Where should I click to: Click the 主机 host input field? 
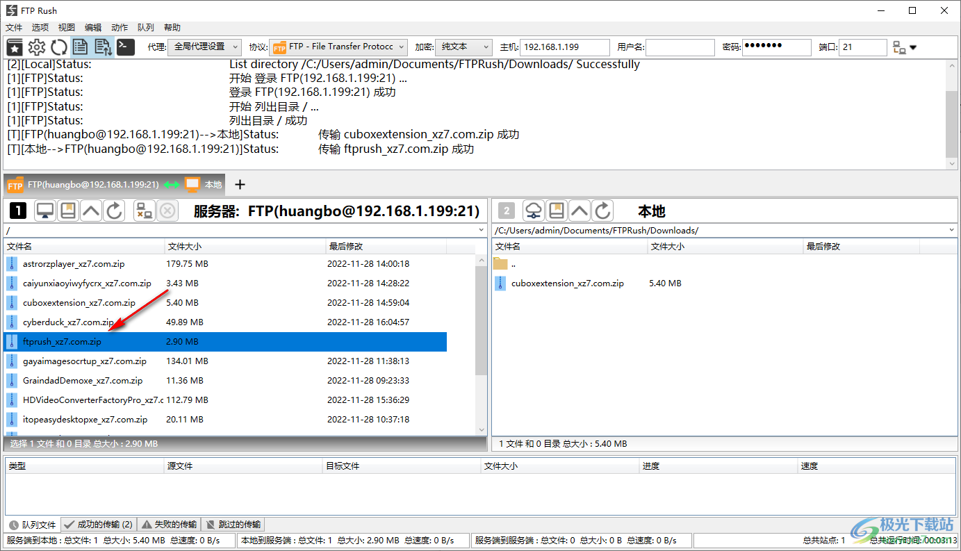(x=565, y=47)
